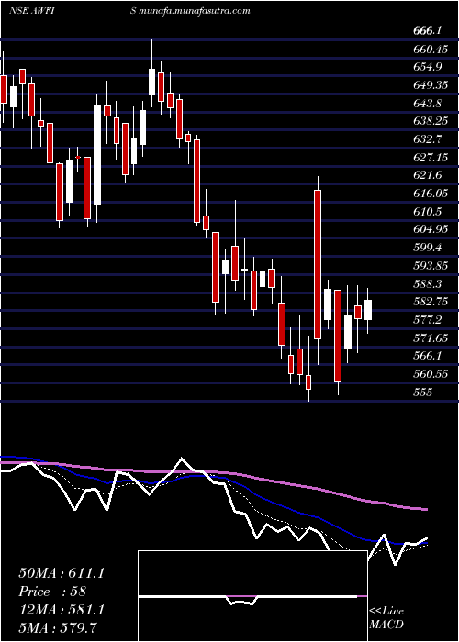Select the 649.35 price level label
The width and height of the screenshot is (459, 642).
[431, 84]
